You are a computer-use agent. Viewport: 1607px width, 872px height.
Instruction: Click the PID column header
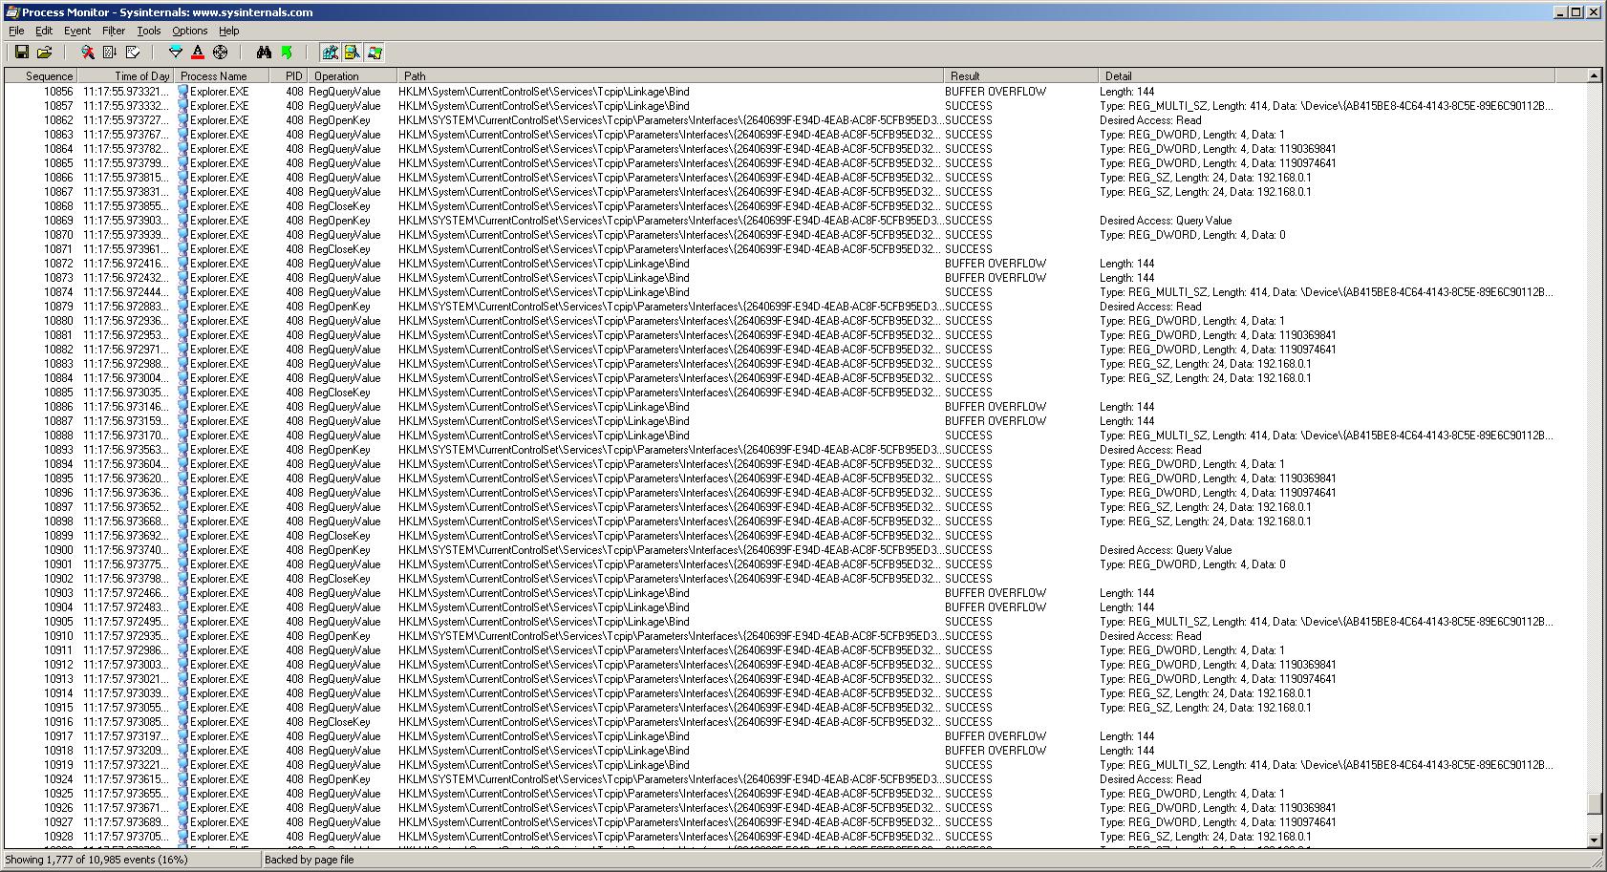coord(288,75)
